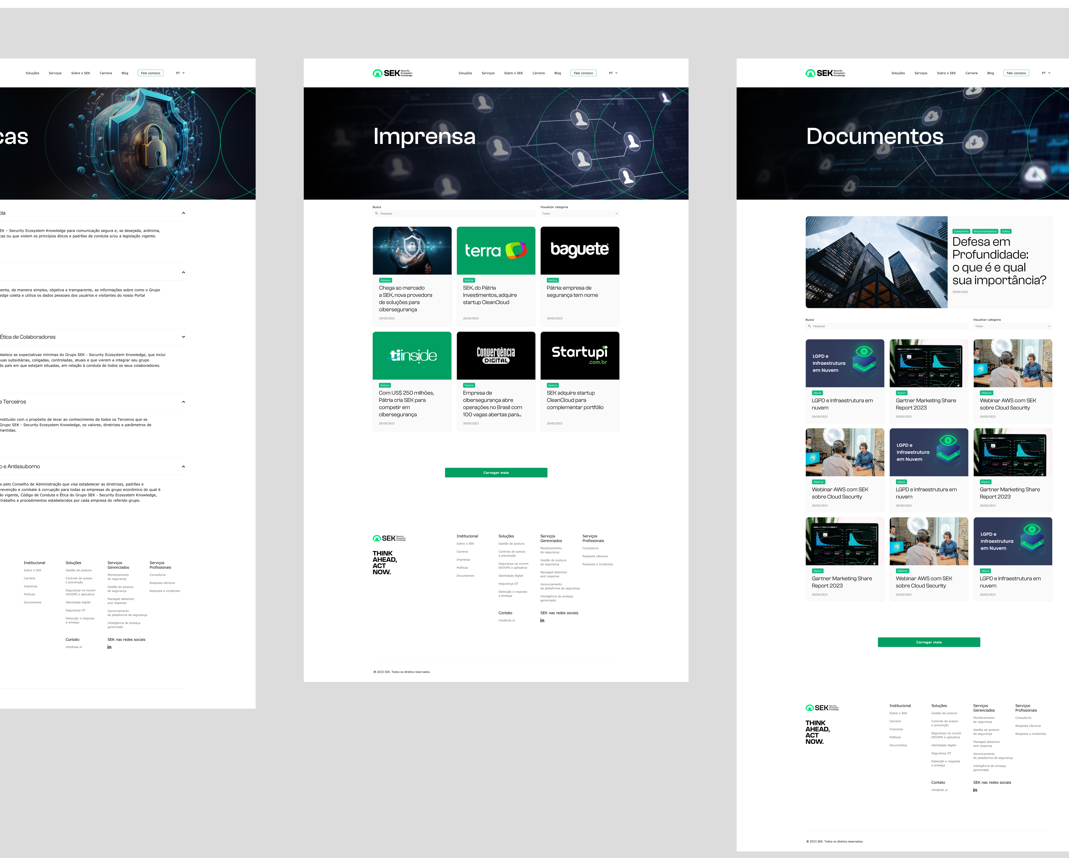Click Pesquisar search field on Documentos page
The width and height of the screenshot is (1069, 858).
888,326
